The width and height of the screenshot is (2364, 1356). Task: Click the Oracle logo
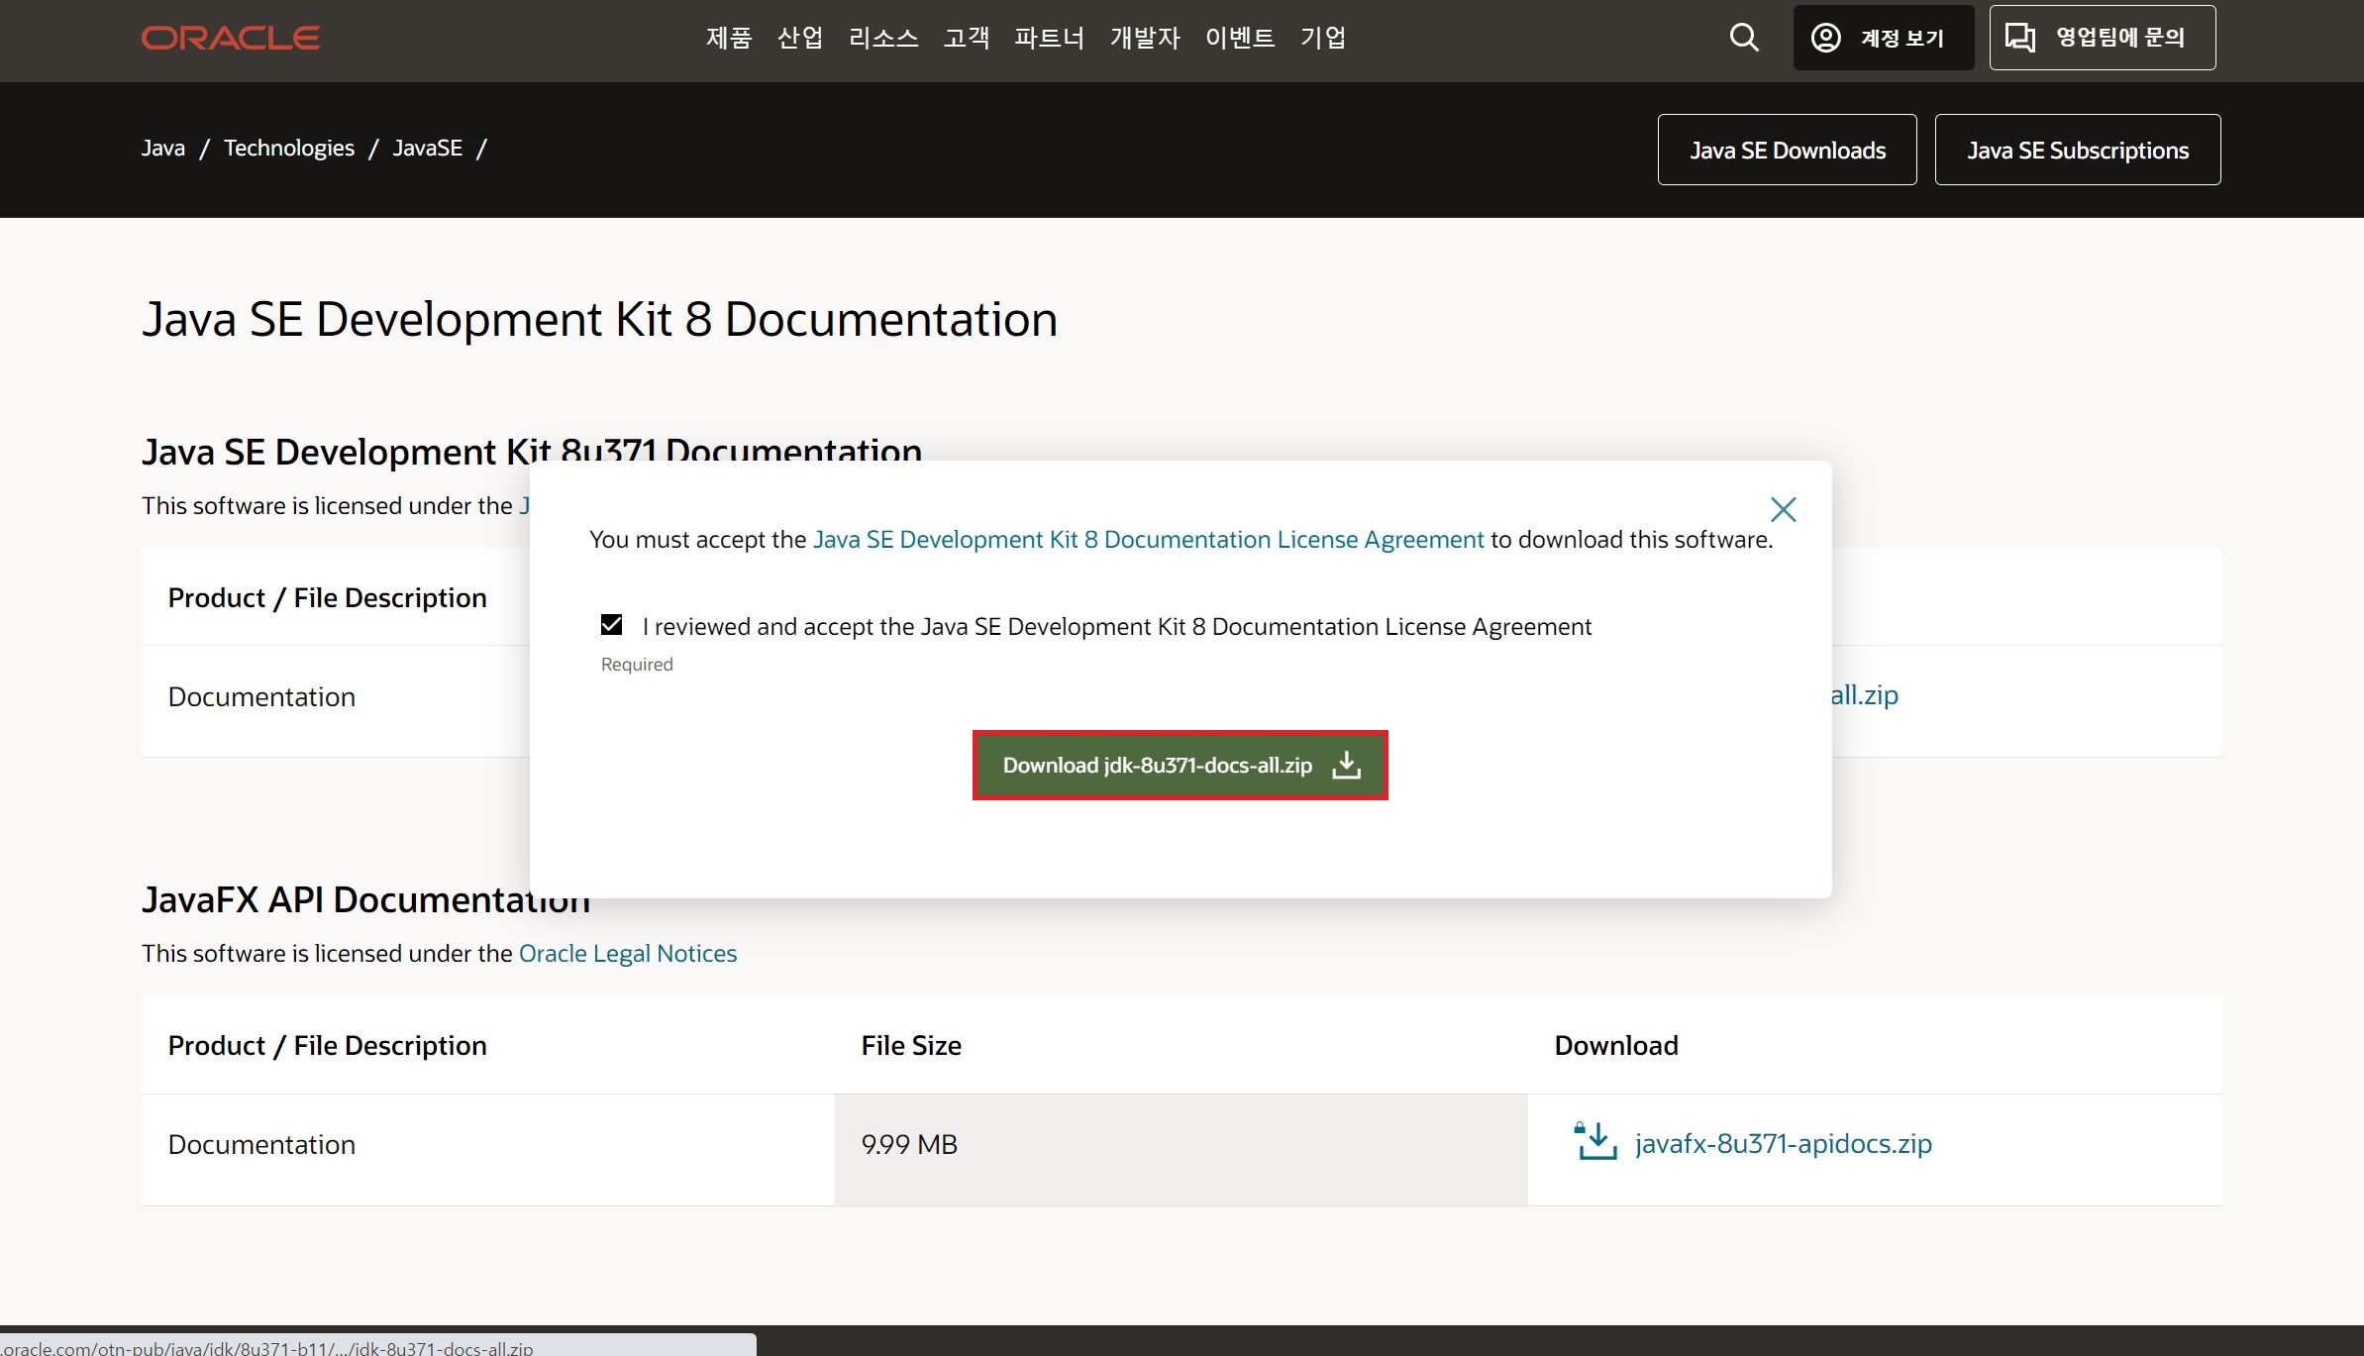[230, 38]
